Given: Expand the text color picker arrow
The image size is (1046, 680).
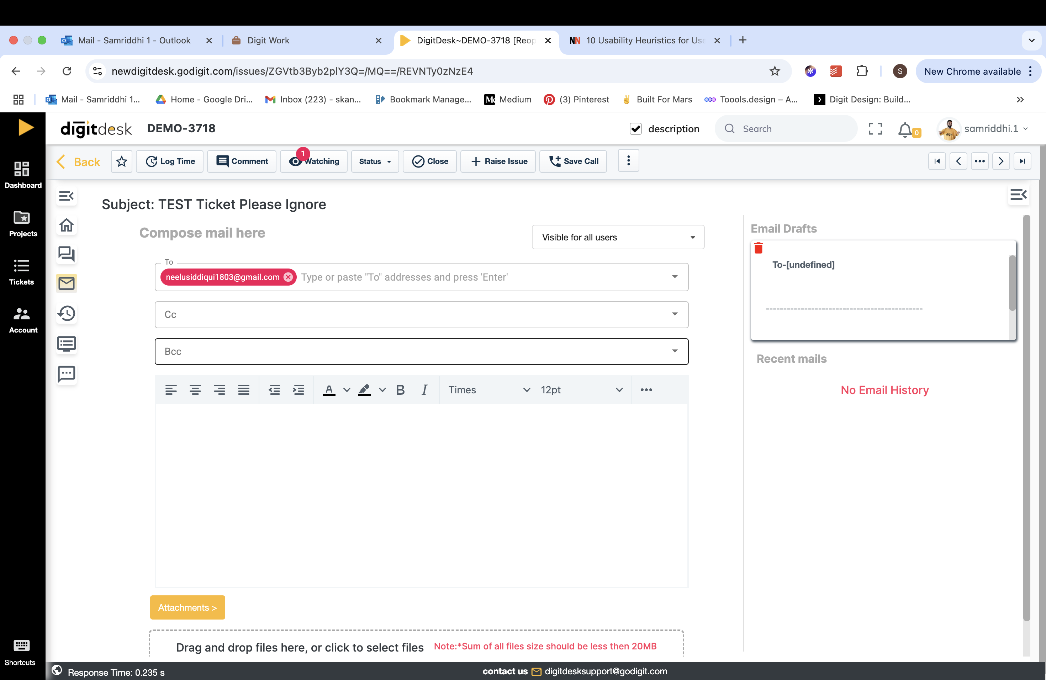Looking at the screenshot, I should 347,390.
